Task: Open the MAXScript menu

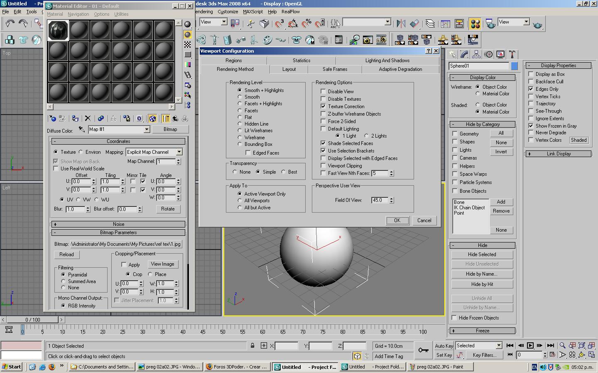Action: (x=252, y=12)
